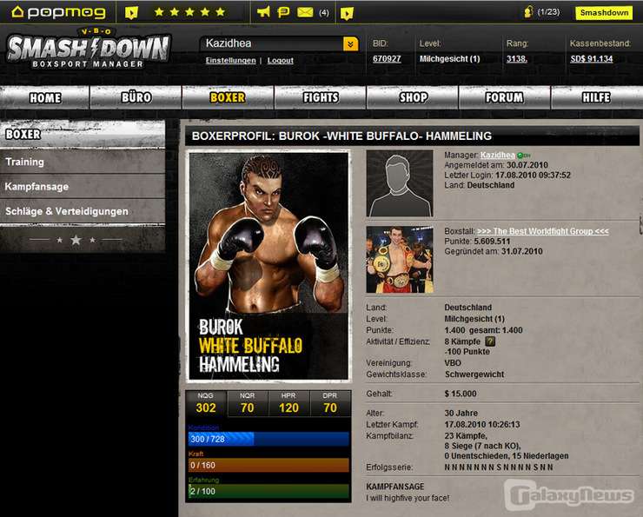Select the BOXER tab
The image size is (643, 517).
[228, 97]
